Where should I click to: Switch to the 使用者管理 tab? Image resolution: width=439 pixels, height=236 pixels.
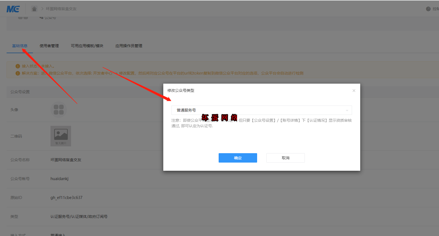[49, 46]
